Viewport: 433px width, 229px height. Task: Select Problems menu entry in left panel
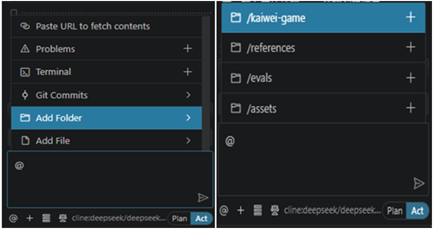click(x=106, y=49)
